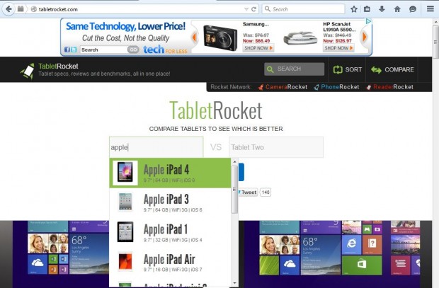Select Apple iPad 4 suggestion

[170, 173]
